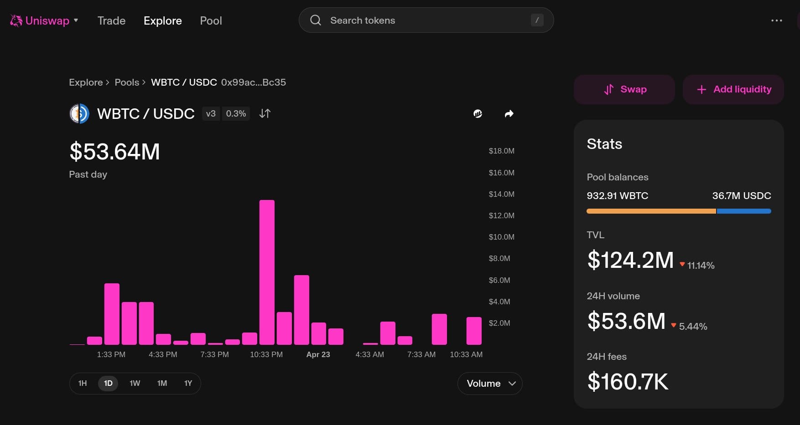
Task: Click the magnifier search icon
Action: pos(316,20)
